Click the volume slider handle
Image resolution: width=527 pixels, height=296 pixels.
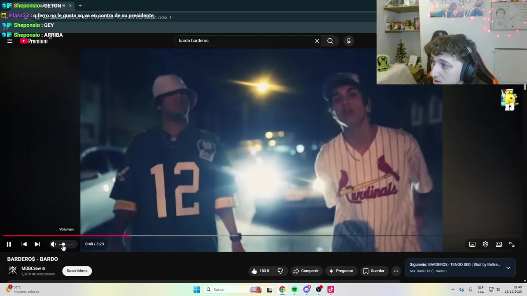tap(63, 244)
